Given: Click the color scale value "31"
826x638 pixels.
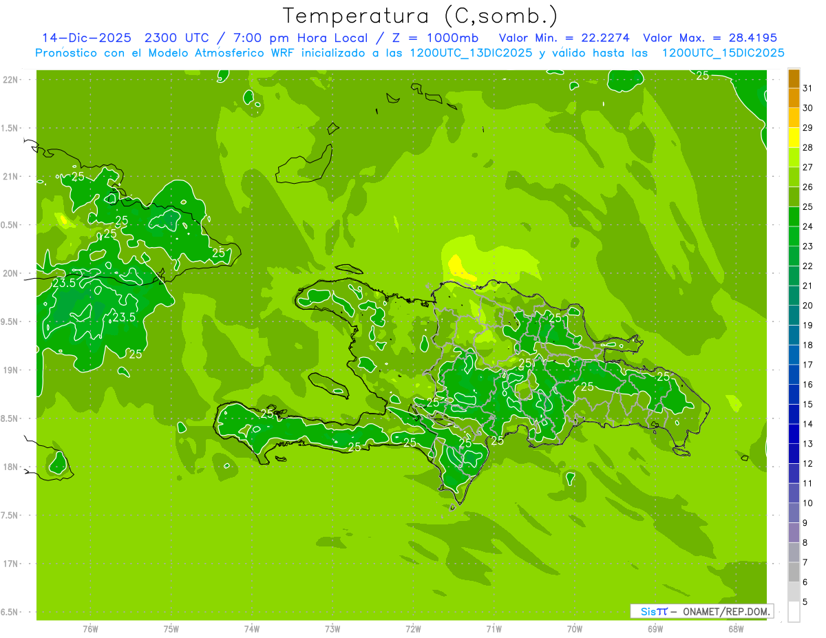Looking at the screenshot, I should tap(808, 88).
